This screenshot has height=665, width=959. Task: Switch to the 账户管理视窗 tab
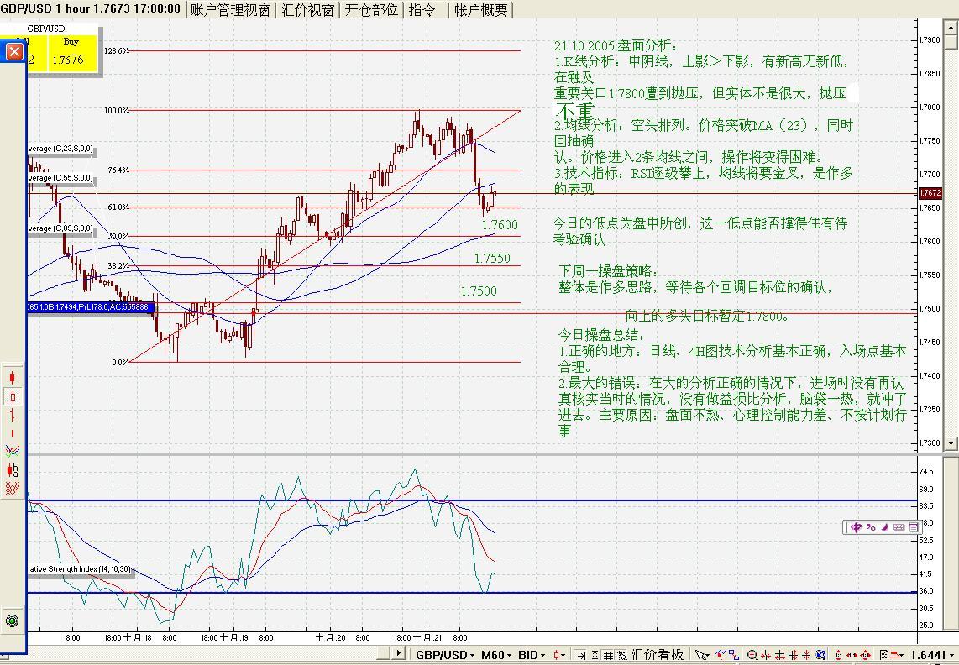click(230, 10)
